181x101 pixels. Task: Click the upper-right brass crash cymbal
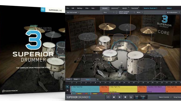point(149,30)
